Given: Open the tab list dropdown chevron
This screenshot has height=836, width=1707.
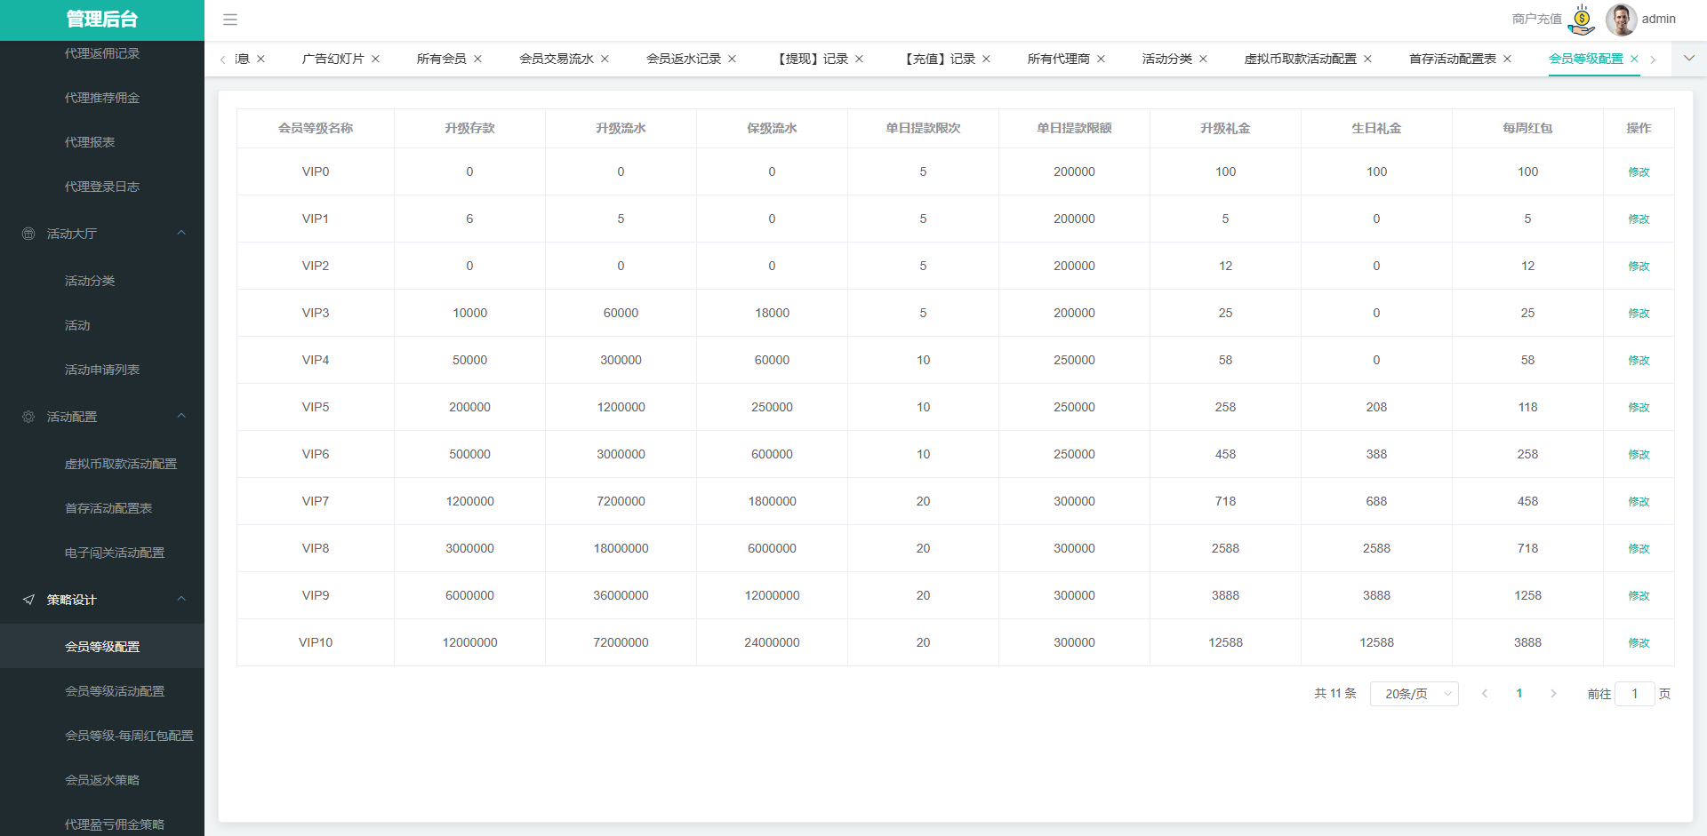Looking at the screenshot, I should 1688,59.
